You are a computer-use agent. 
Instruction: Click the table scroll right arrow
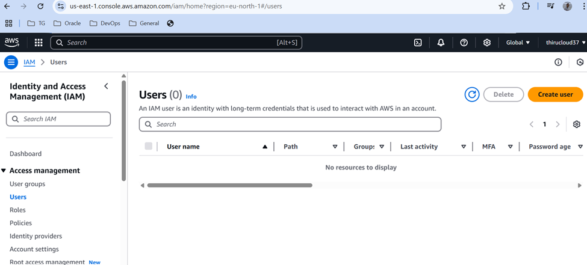coord(580,186)
